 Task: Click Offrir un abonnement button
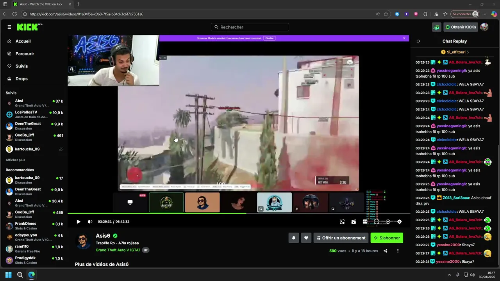coord(341,238)
